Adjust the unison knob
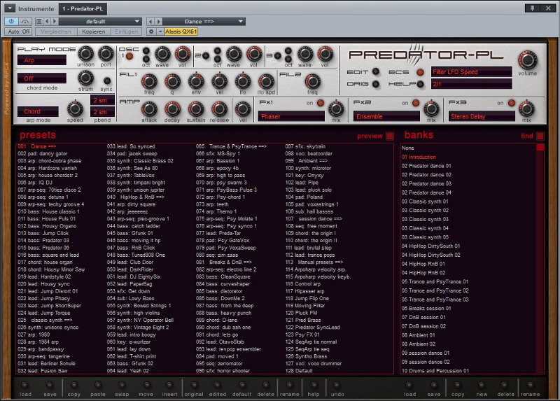This screenshot has width=560, height=401. click(85, 54)
